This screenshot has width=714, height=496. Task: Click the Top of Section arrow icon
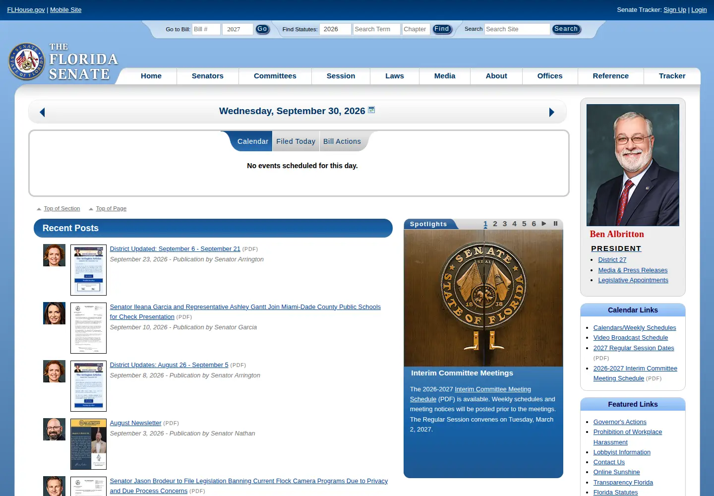(x=39, y=209)
